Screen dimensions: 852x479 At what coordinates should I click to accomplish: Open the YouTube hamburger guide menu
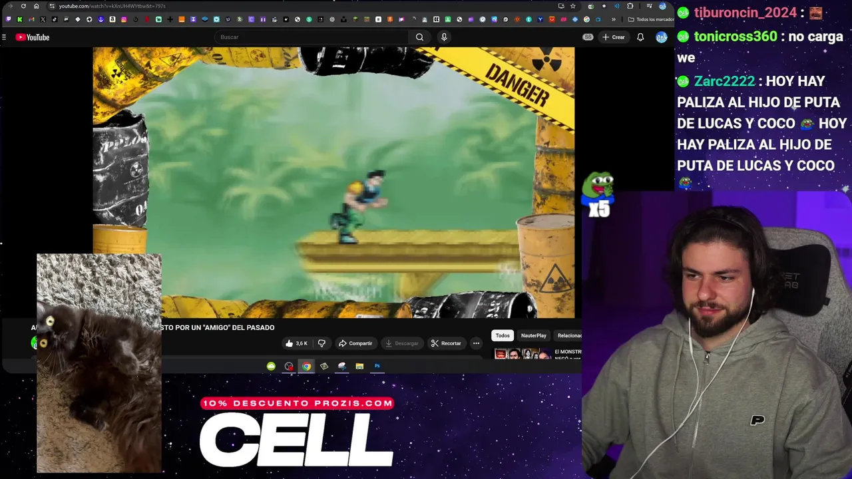click(4, 37)
